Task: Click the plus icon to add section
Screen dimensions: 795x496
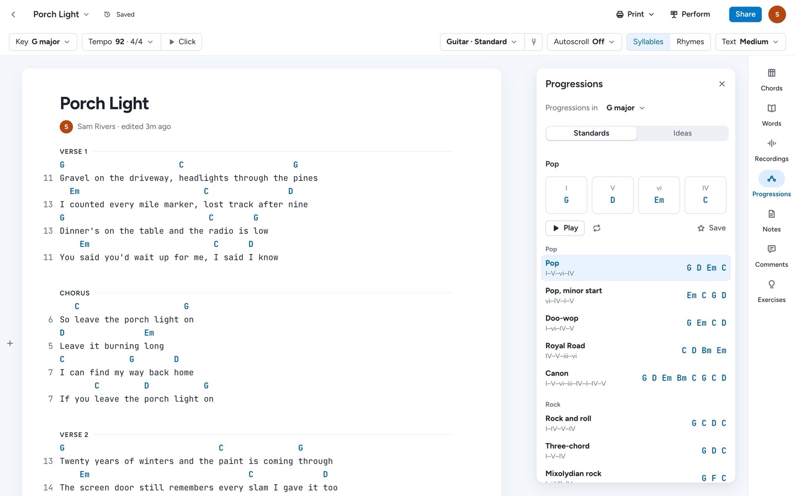Action: click(10, 343)
